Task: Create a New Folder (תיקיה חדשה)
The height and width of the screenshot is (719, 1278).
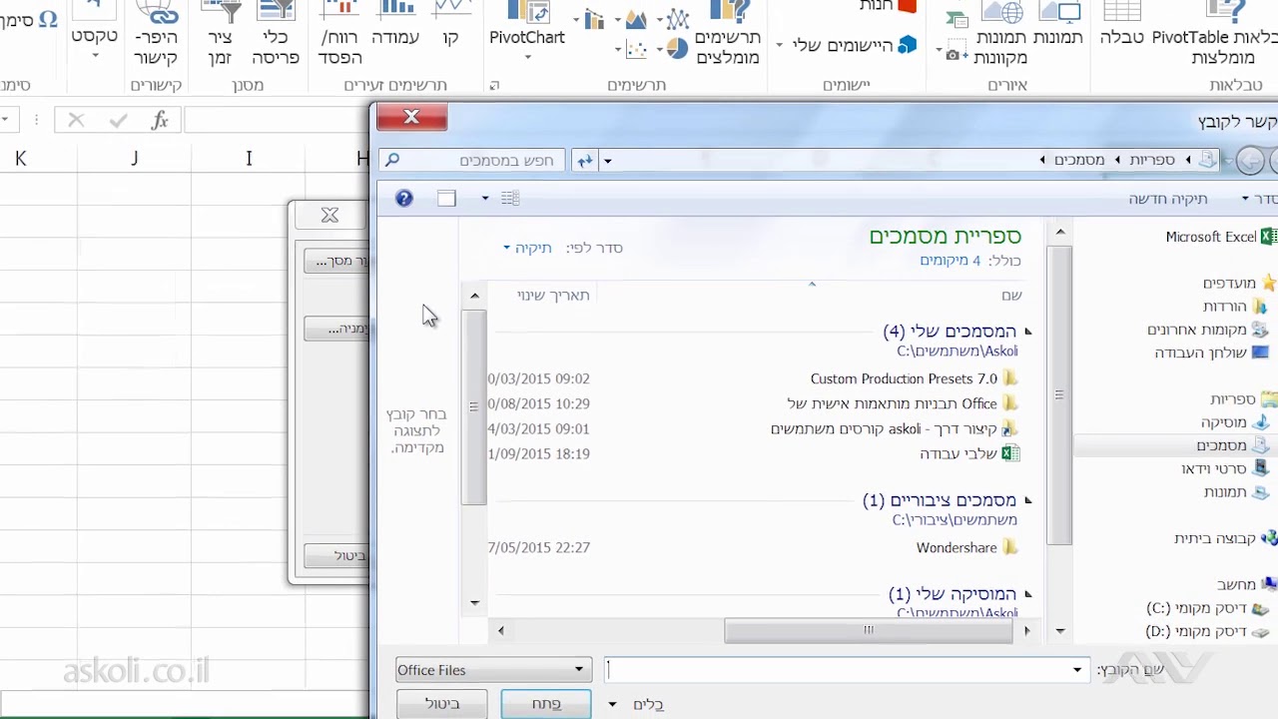Action: [1168, 199]
